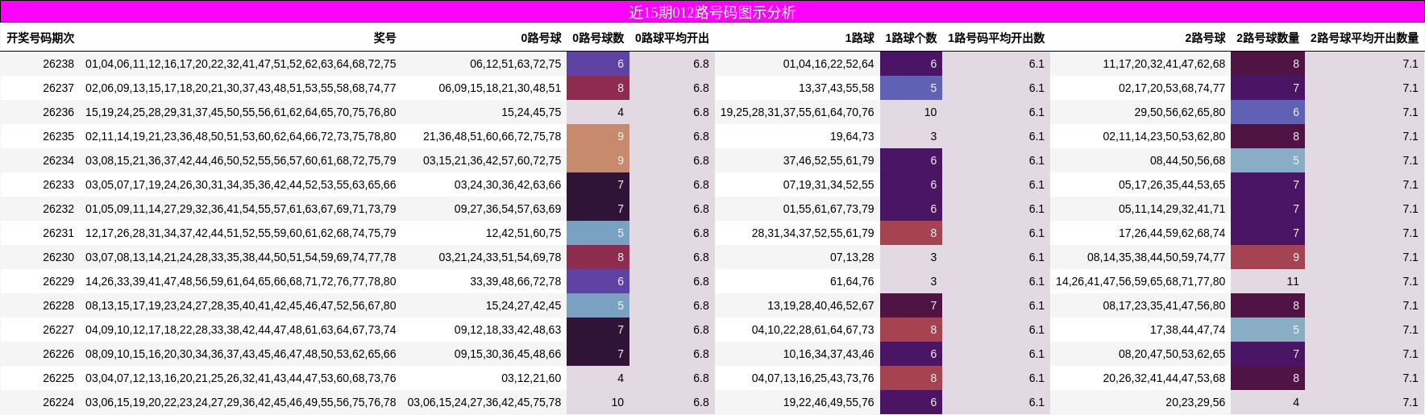Click the 2路号球数量 column header
Viewport: 1425px width, 415px height.
pyautogui.click(x=1268, y=38)
